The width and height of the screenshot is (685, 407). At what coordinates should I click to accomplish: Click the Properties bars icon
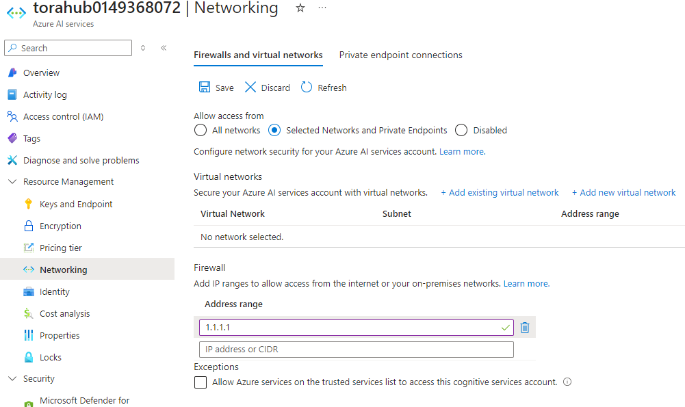click(x=28, y=335)
